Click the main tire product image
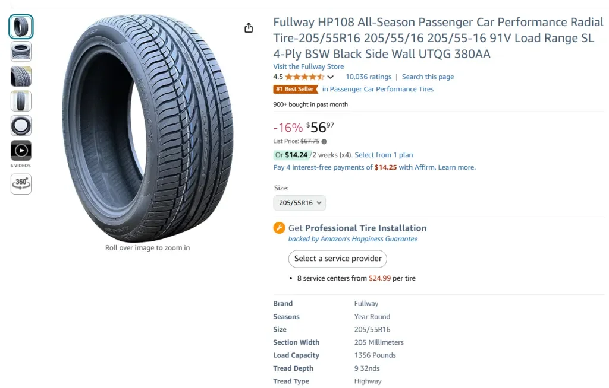Viewport: 609px width, 388px height. [x=147, y=128]
